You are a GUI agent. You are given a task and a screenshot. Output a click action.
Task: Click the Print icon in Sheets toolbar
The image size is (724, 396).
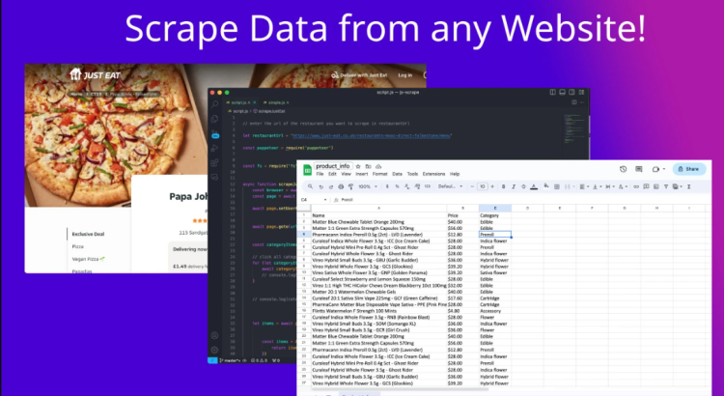point(341,186)
